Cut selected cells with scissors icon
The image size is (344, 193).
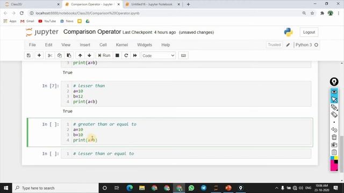[x=50, y=56]
